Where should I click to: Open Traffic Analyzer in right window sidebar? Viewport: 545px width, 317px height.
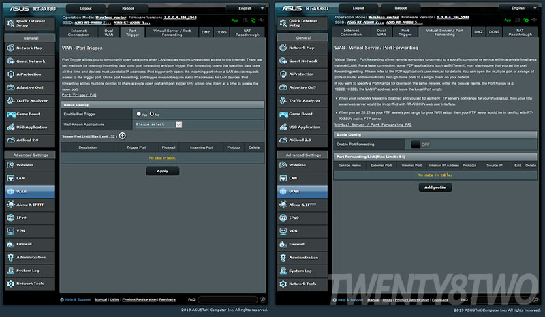pyautogui.click(x=302, y=101)
